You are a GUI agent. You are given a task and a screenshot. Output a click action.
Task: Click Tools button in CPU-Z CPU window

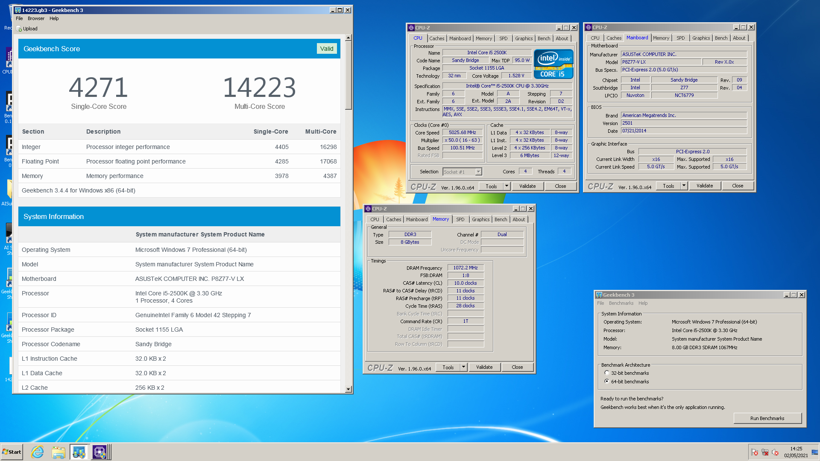(x=491, y=186)
